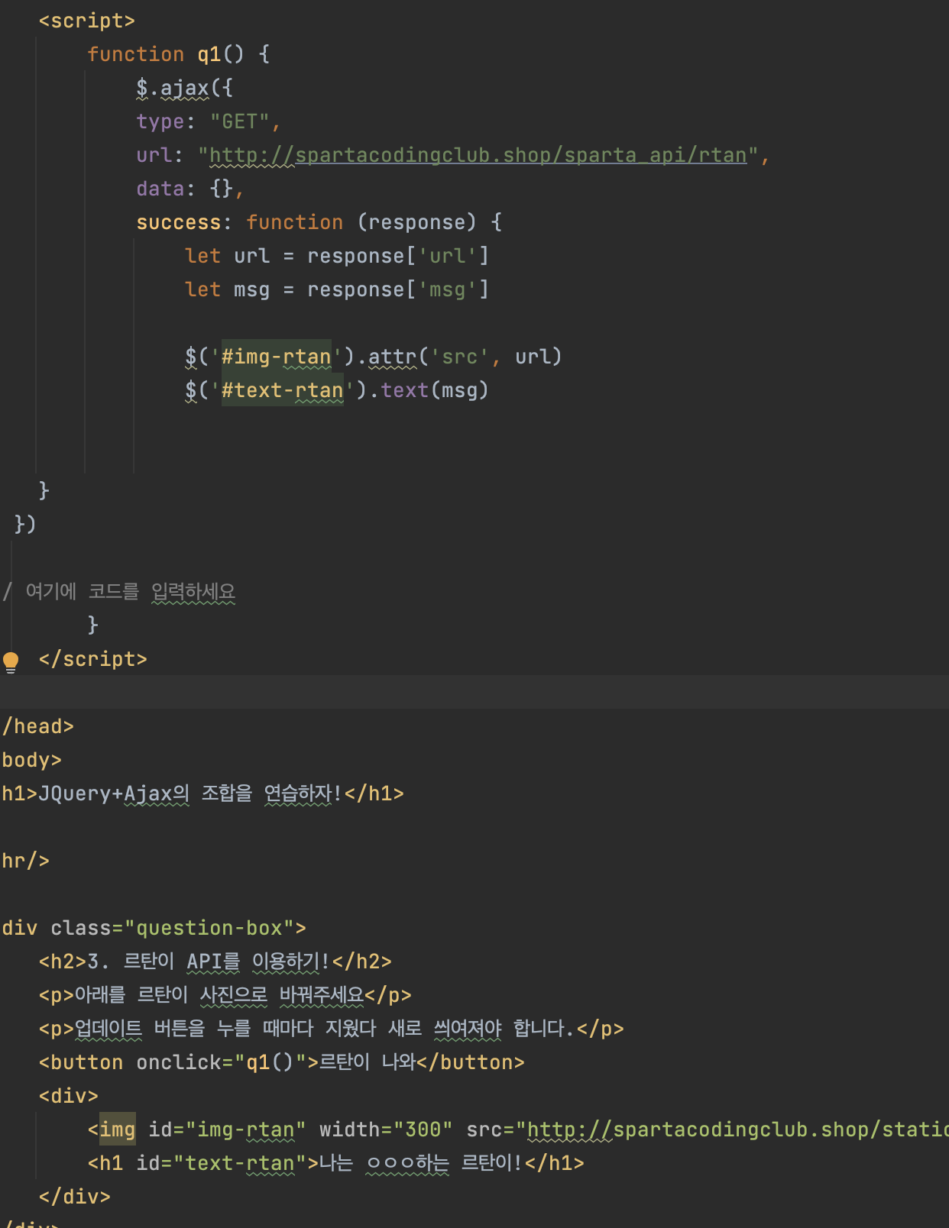Viewport: 949px width, 1228px height.
Task: Click the $.ajax({ call
Action: click(185, 88)
